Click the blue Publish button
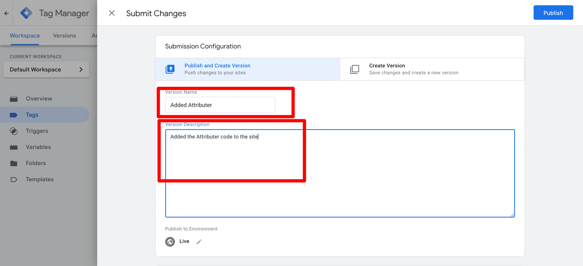Viewport: 583px width, 266px height. click(553, 13)
